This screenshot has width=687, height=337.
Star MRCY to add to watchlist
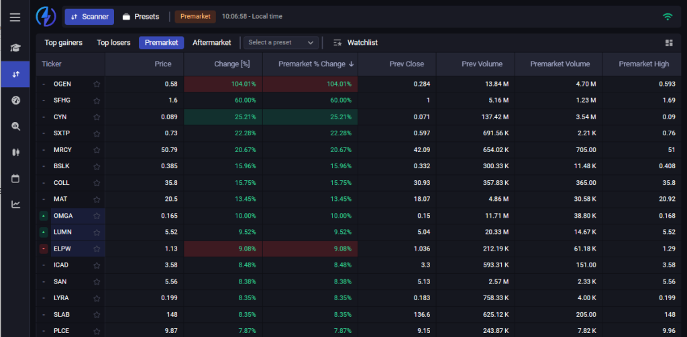pos(97,149)
